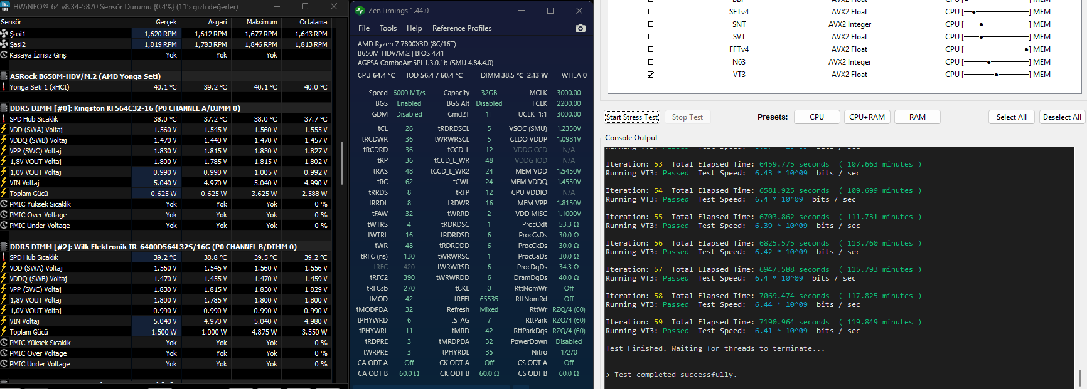Click the Ortalama column header in HWiNFO

pyautogui.click(x=307, y=22)
